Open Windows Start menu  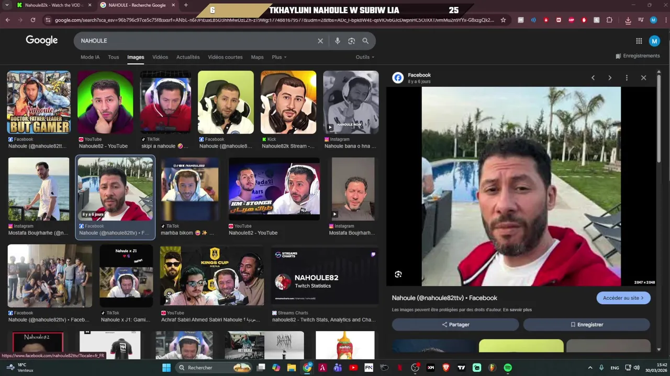pos(166,368)
